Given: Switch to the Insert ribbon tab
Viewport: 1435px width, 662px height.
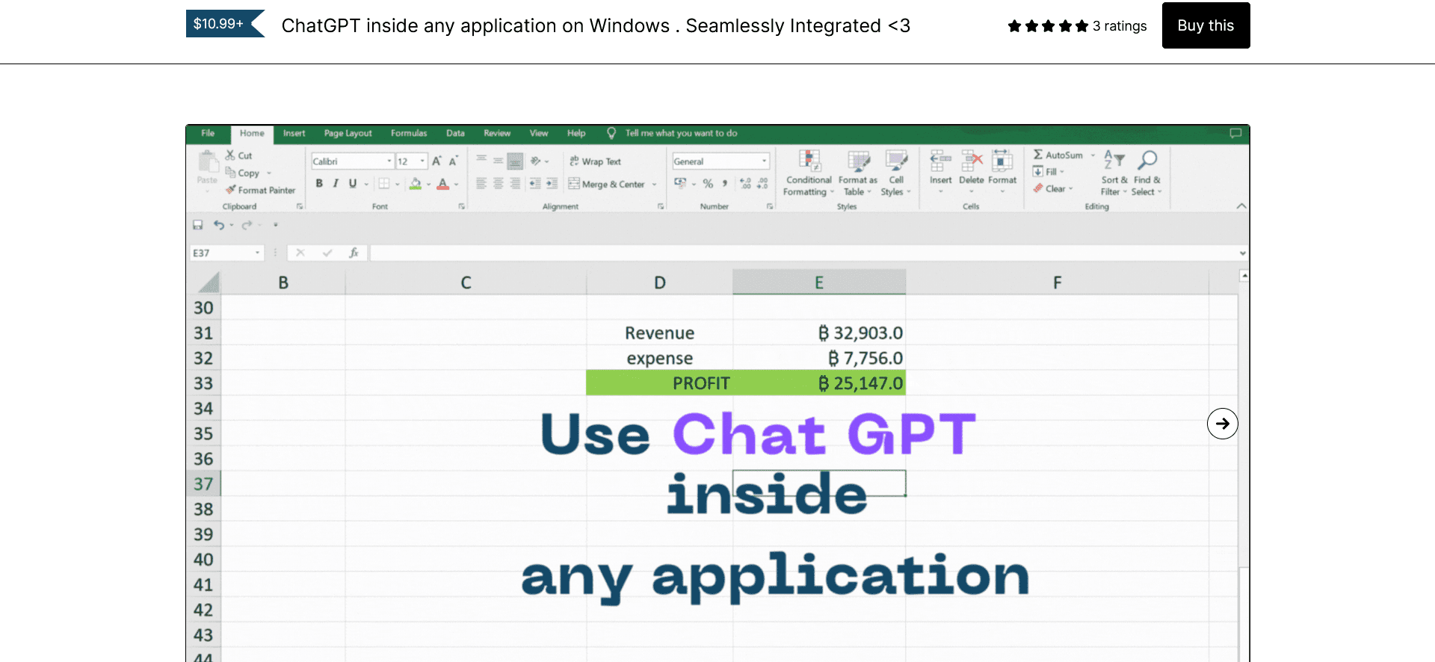Looking at the screenshot, I should pyautogui.click(x=294, y=134).
